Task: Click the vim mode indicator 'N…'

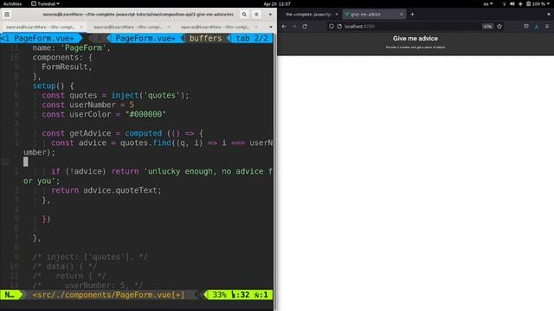Action: 10,295
